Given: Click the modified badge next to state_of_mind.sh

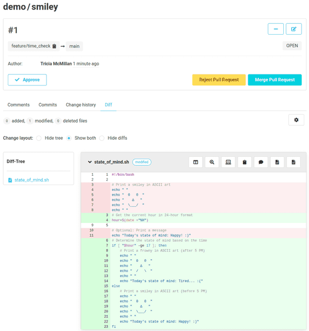Looking at the screenshot, I should (141, 162).
